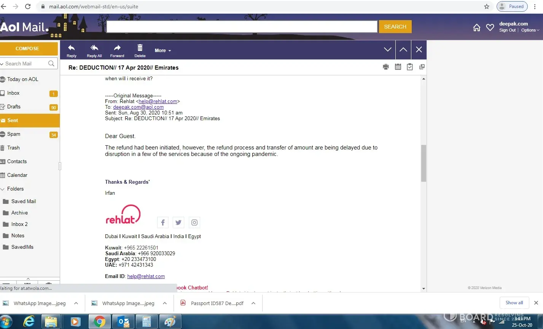Print the email using printer icon
The image size is (543, 329).
386,67
